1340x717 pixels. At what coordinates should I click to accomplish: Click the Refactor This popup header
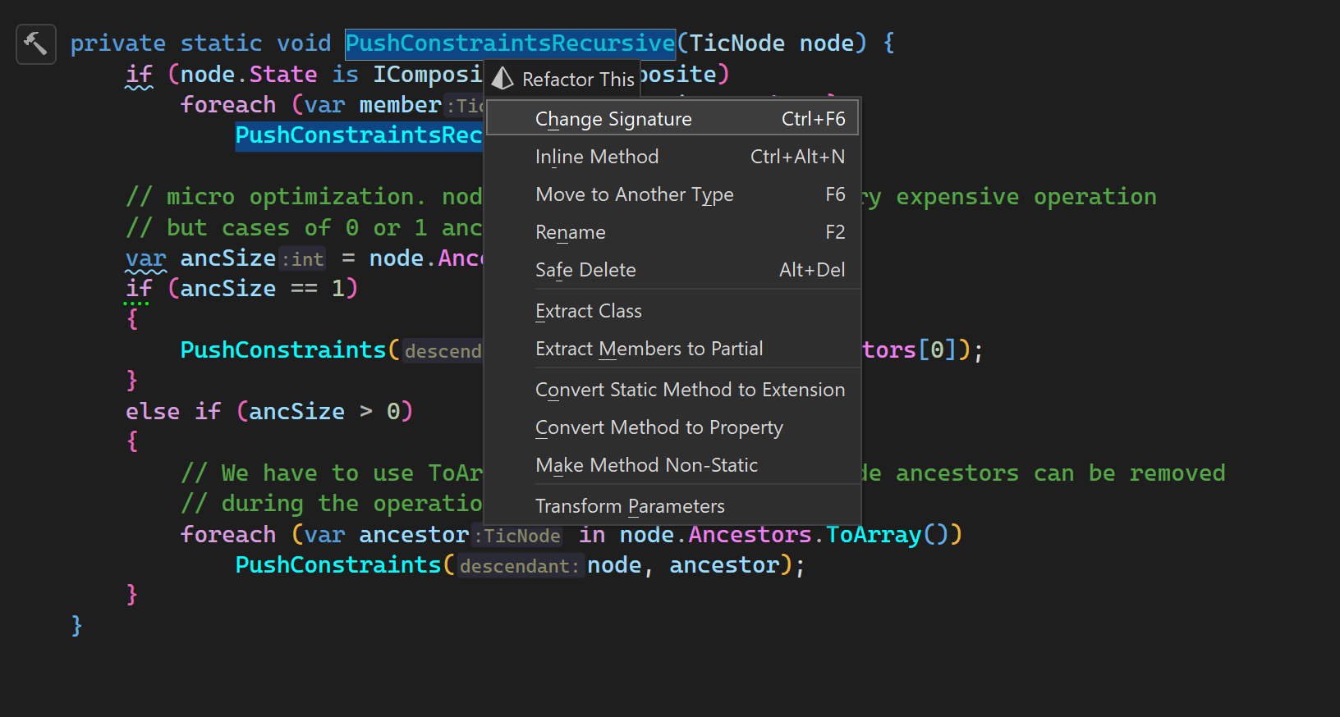(x=562, y=79)
